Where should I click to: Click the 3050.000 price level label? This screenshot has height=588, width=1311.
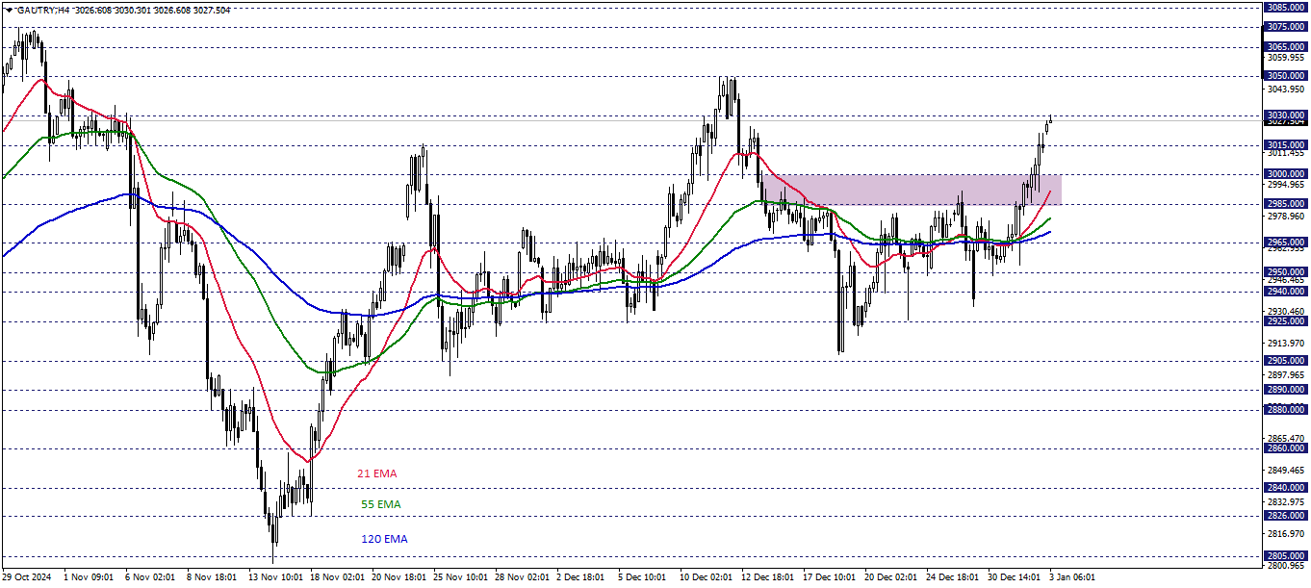tap(1285, 75)
